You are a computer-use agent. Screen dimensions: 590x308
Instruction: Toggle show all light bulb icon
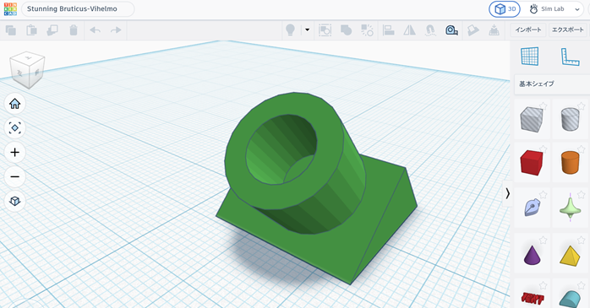[x=290, y=30]
